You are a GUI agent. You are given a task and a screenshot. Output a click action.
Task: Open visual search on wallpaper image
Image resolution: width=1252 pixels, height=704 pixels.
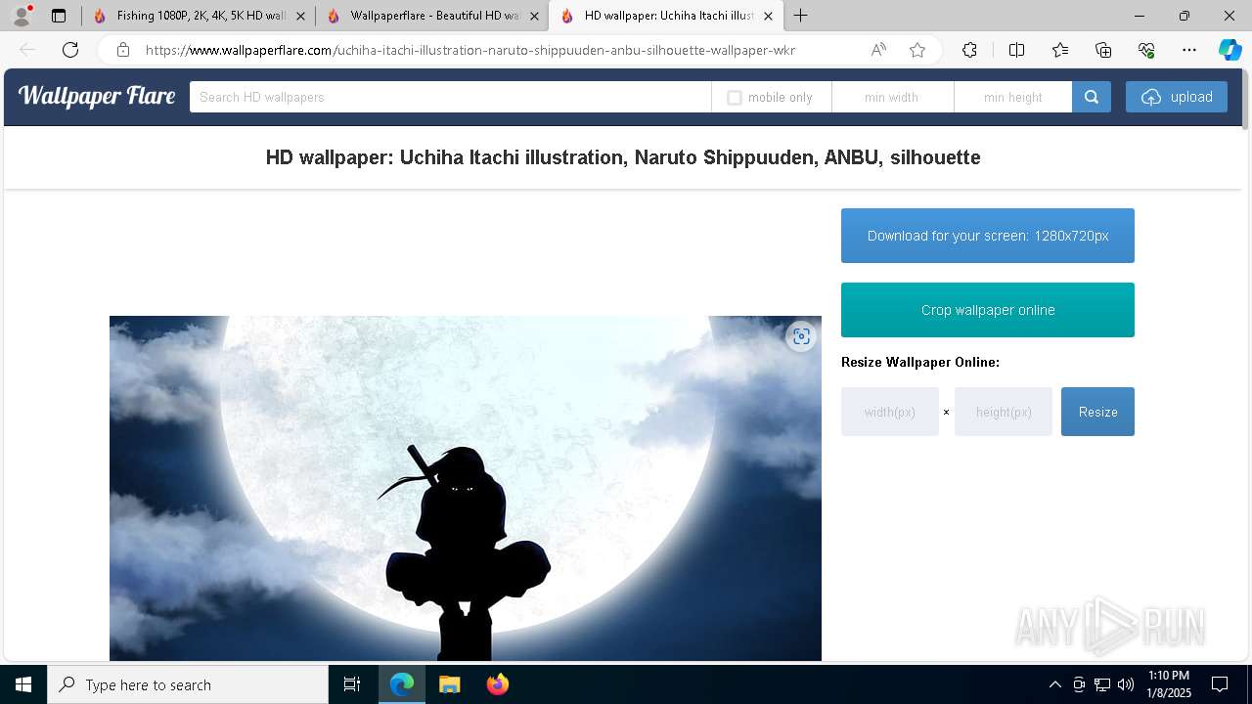pyautogui.click(x=801, y=336)
